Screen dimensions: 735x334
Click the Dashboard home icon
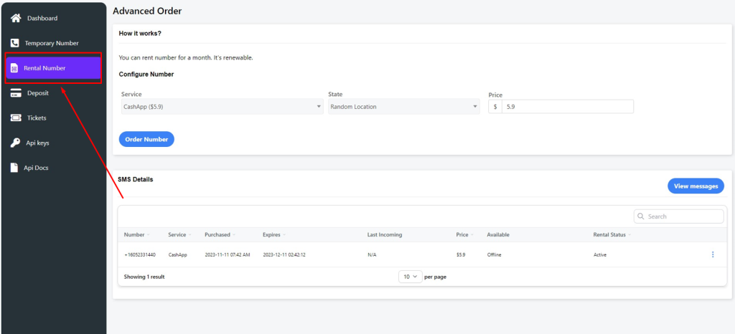click(15, 18)
